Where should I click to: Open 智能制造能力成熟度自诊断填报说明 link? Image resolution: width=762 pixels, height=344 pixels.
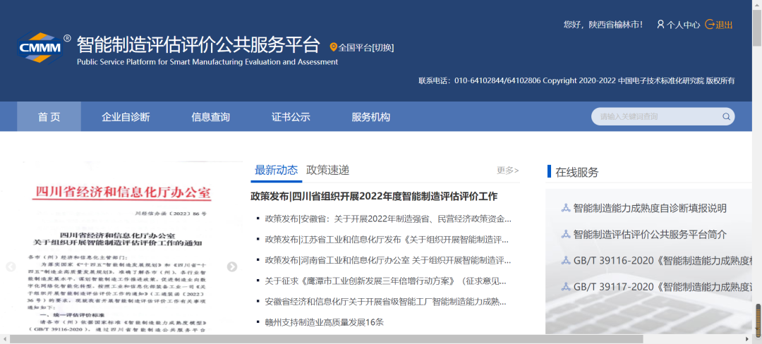[x=651, y=209]
